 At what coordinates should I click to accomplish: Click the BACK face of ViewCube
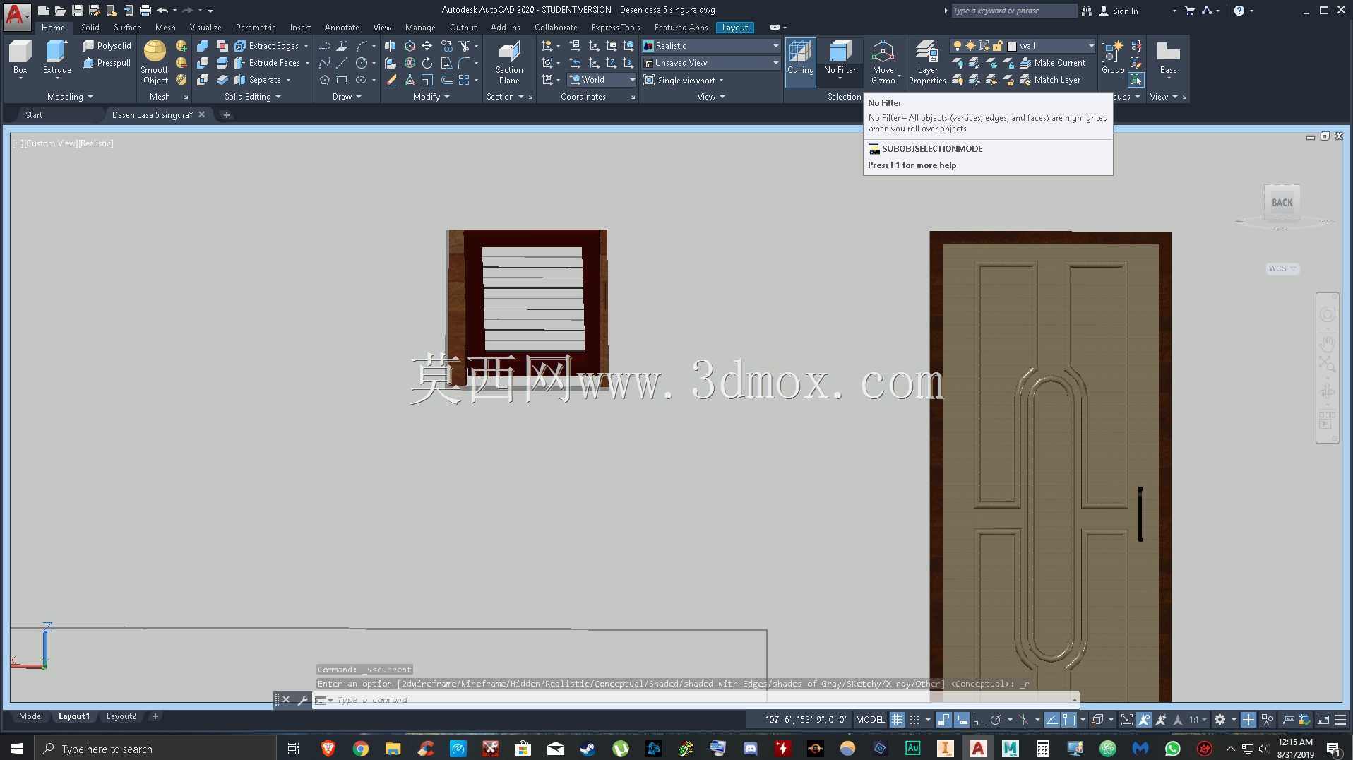click(1282, 203)
